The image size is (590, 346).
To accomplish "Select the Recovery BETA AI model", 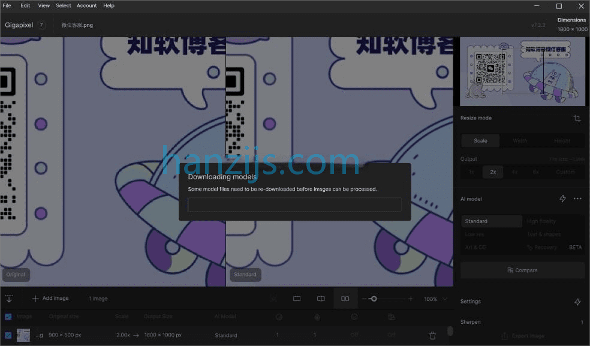I will click(554, 248).
